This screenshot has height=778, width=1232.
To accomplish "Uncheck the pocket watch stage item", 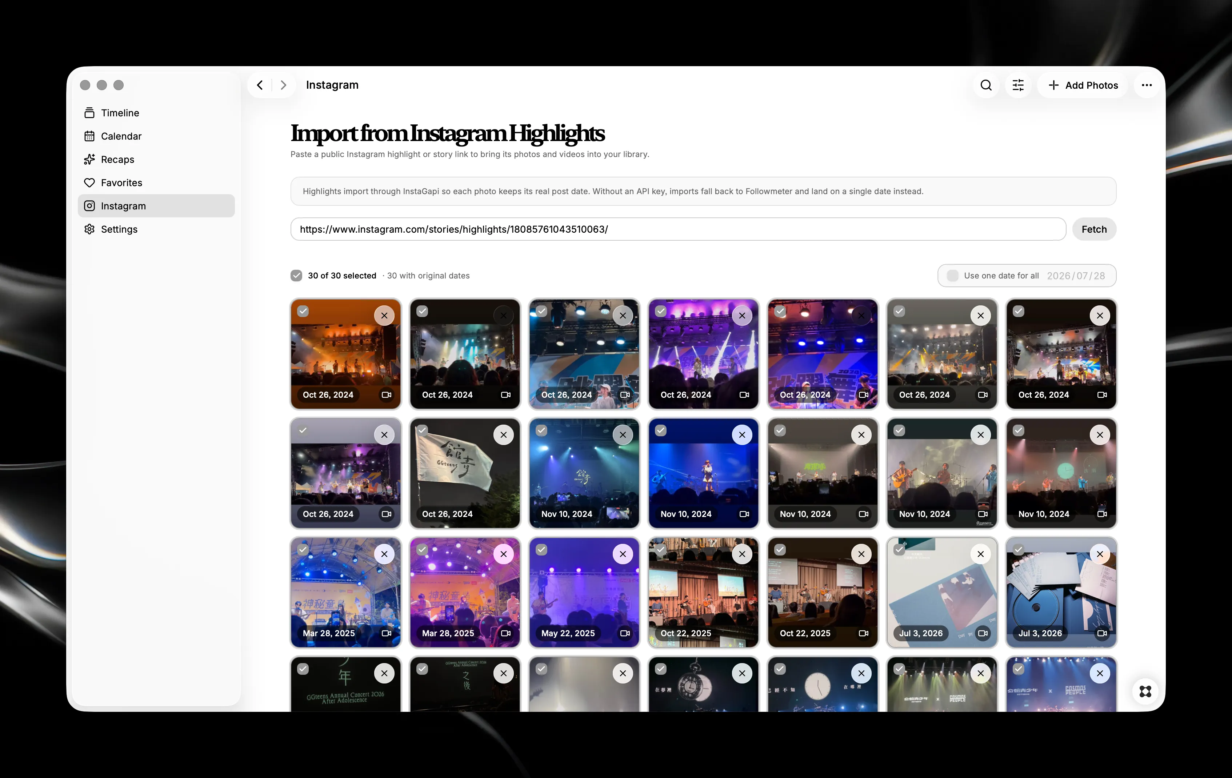I will click(x=660, y=669).
